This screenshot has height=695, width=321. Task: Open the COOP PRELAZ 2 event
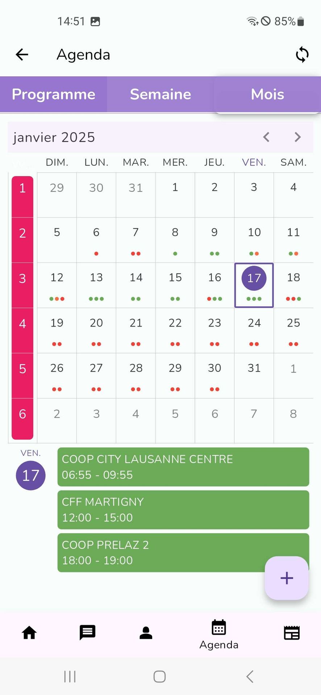click(x=159, y=552)
